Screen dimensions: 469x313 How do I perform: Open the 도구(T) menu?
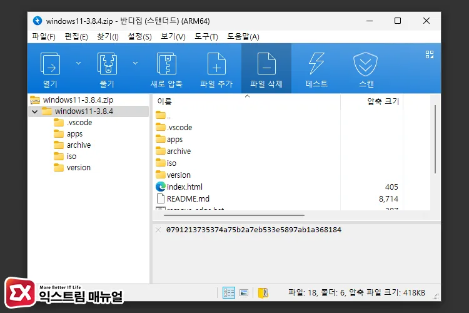[206, 37]
